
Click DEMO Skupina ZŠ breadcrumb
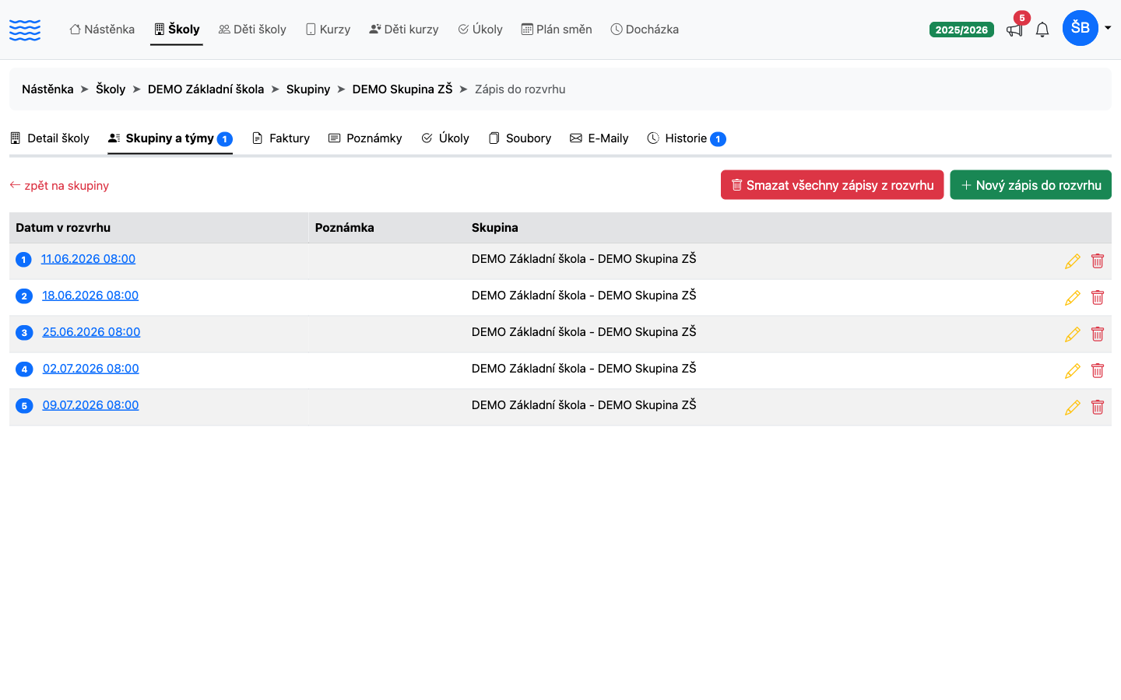(402, 89)
